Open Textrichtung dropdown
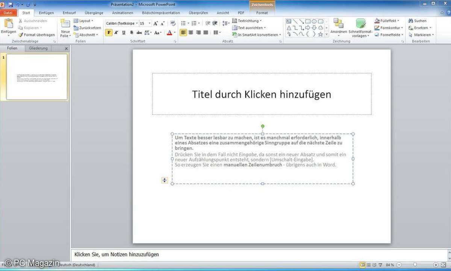Viewport: 451px width, 271px height. coord(247,21)
